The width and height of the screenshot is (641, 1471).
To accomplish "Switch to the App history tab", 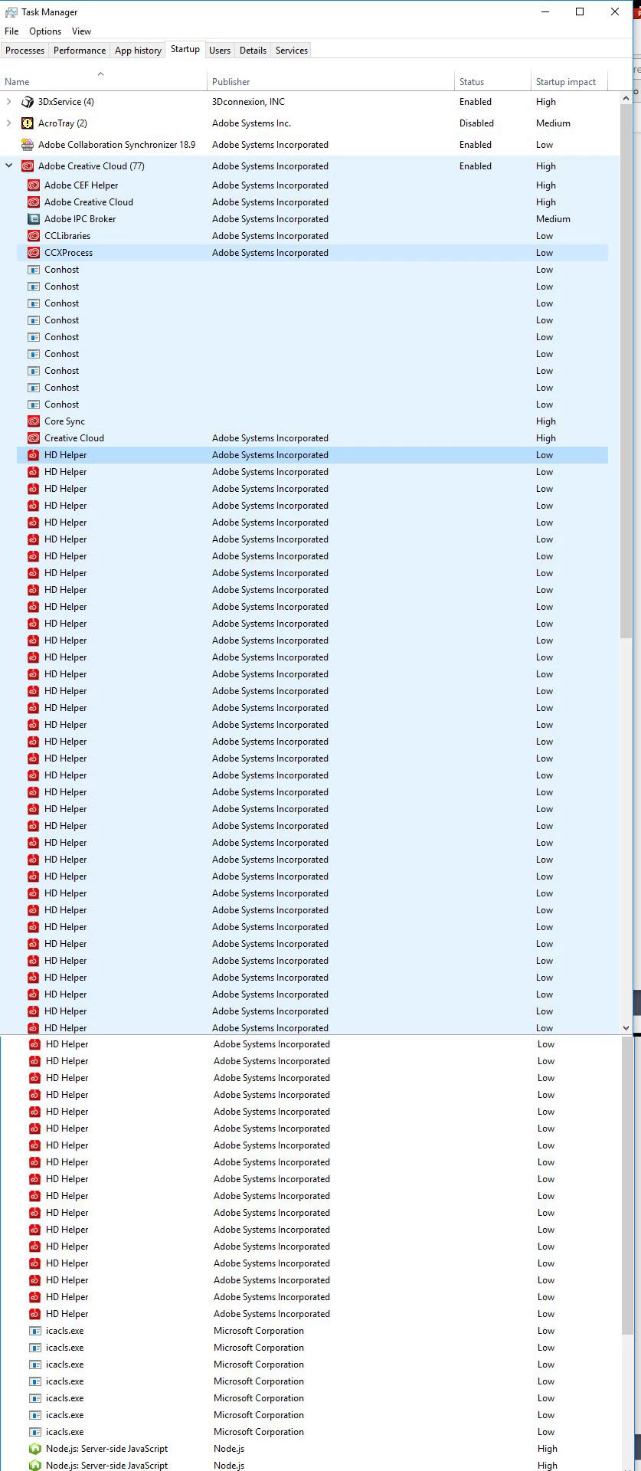I will (x=138, y=51).
